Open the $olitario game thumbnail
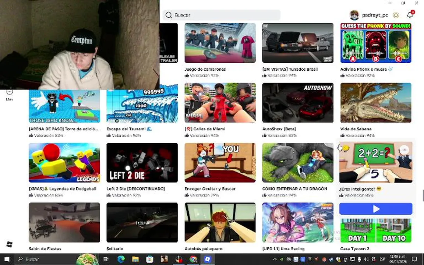The width and height of the screenshot is (424, 265). [x=142, y=223]
